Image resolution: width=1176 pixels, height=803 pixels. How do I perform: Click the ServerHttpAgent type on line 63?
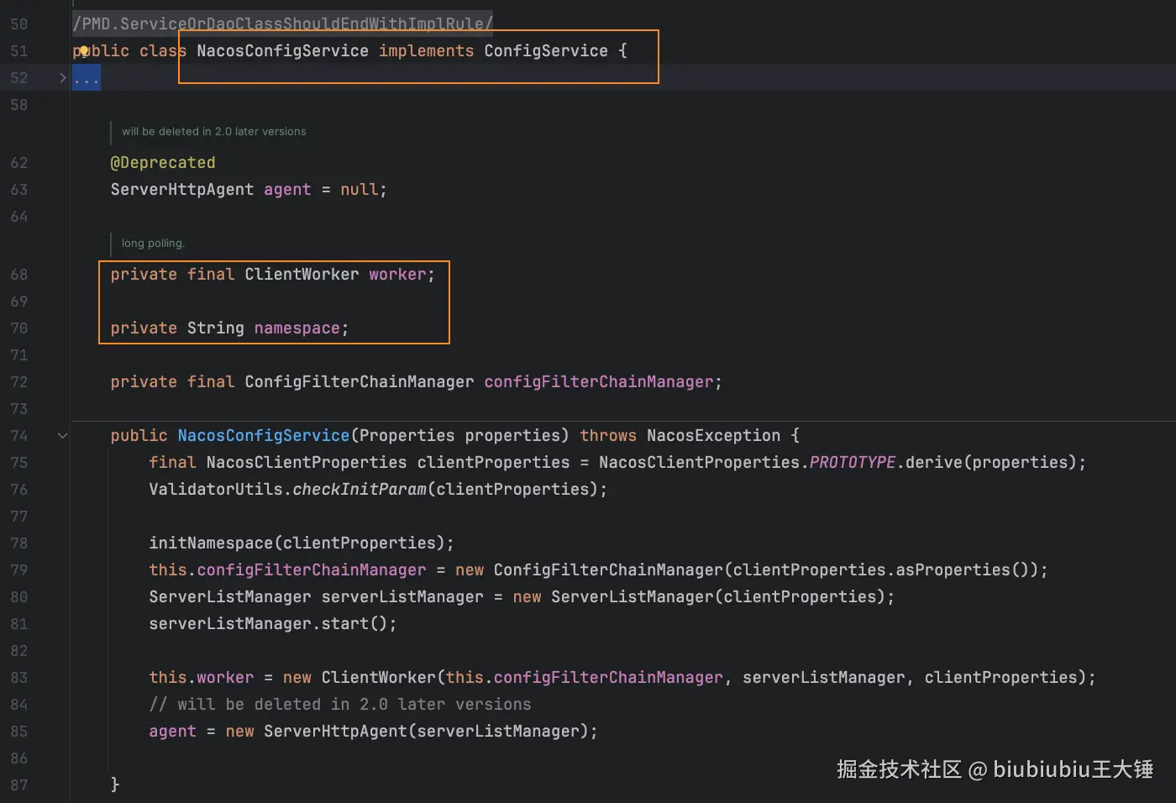[182, 189]
